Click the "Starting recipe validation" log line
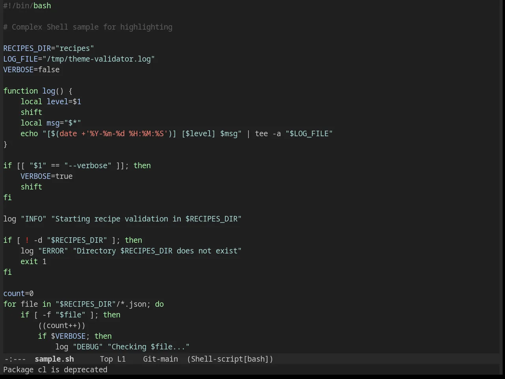The height and width of the screenshot is (379, 505). (122, 219)
